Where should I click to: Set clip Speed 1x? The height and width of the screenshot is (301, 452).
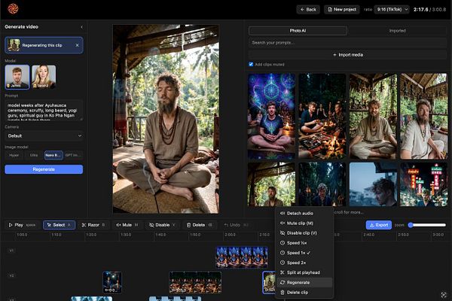304,253
